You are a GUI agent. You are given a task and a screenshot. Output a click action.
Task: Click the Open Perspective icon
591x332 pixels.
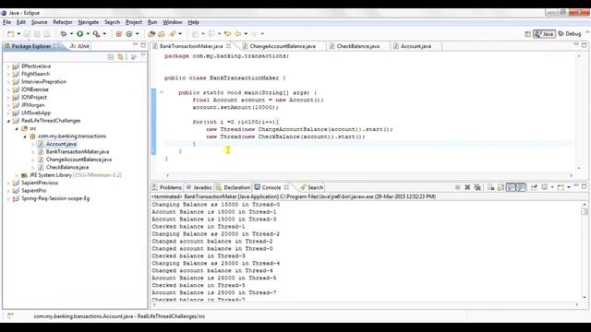pos(527,34)
